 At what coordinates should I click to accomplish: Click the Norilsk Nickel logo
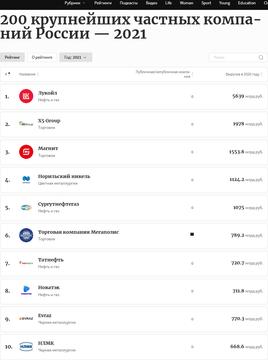coord(26,180)
